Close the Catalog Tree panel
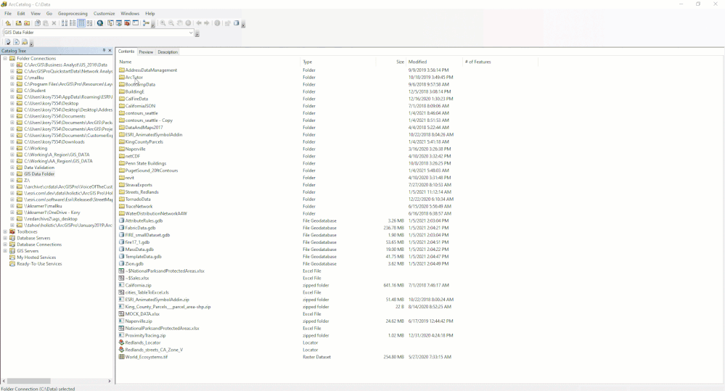This screenshot has height=391, width=725. coord(110,50)
